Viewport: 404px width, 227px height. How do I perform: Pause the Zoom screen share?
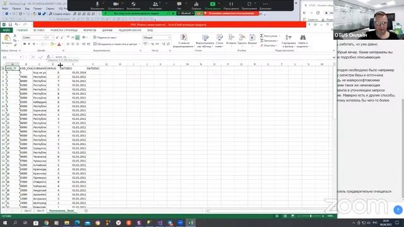click(x=231, y=4)
